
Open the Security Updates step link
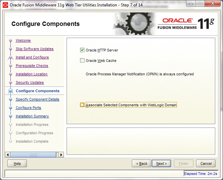[x=30, y=83]
